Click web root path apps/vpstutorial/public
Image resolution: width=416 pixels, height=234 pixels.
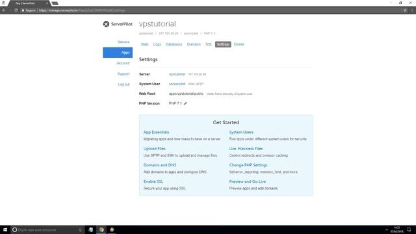tap(186, 94)
